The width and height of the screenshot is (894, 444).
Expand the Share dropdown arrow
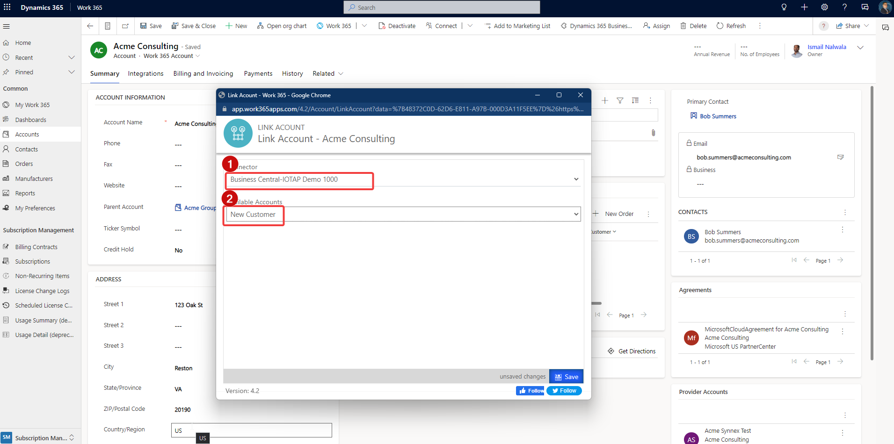coord(866,26)
